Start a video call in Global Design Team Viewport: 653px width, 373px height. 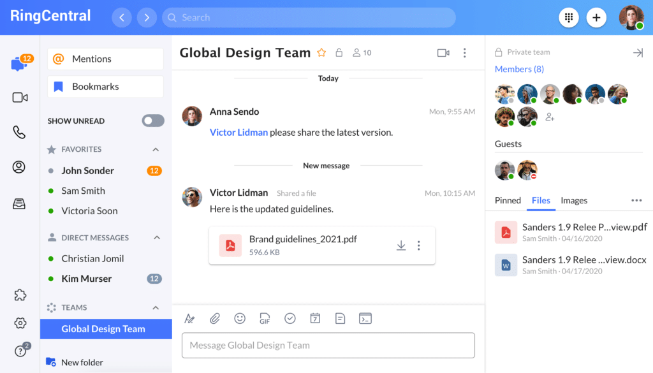(x=443, y=53)
